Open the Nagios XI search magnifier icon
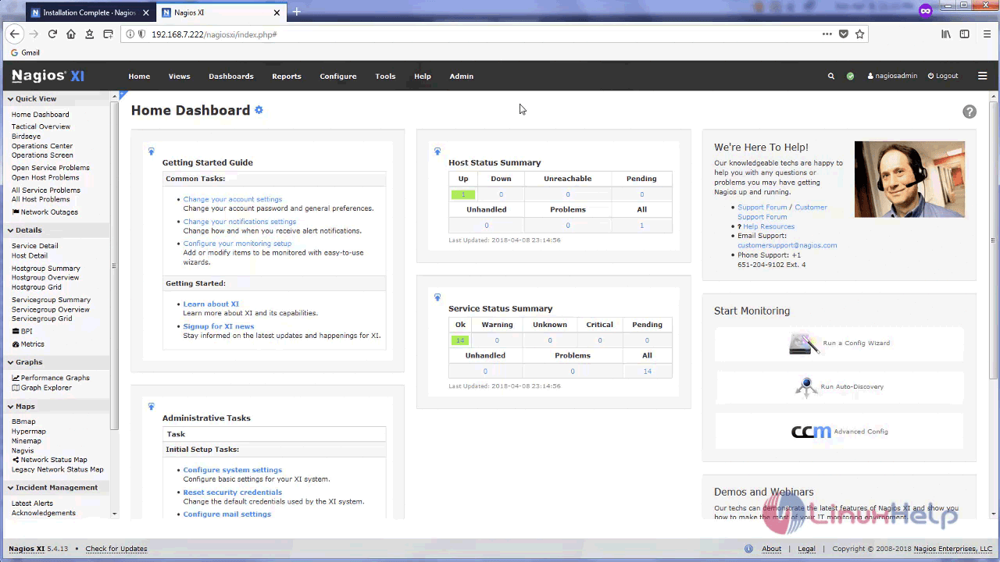This screenshot has width=1000, height=562. pyautogui.click(x=831, y=76)
